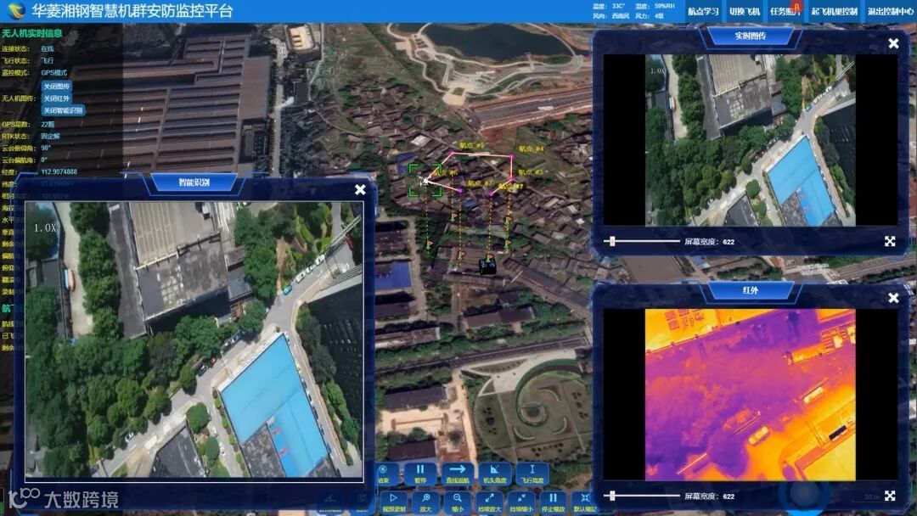Open 切换飞机 switch aircraft menu
Image resolution: width=917 pixels, height=516 pixels.
pyautogui.click(x=745, y=11)
